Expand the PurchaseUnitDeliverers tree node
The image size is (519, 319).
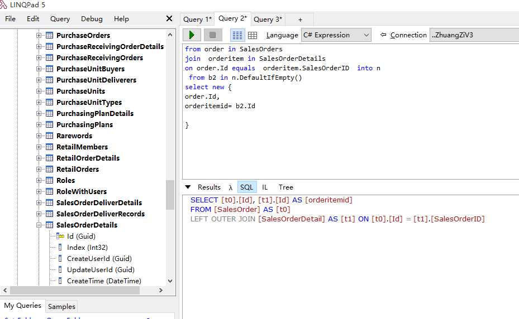pyautogui.click(x=39, y=80)
